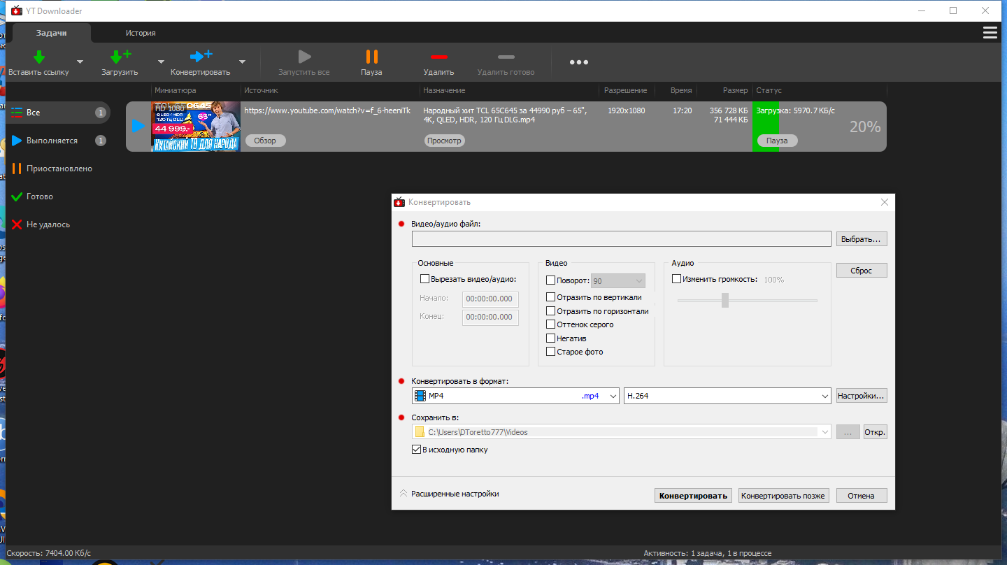The height and width of the screenshot is (565, 1007).
Task: Click the Выбрать... file button
Action: pyautogui.click(x=862, y=239)
